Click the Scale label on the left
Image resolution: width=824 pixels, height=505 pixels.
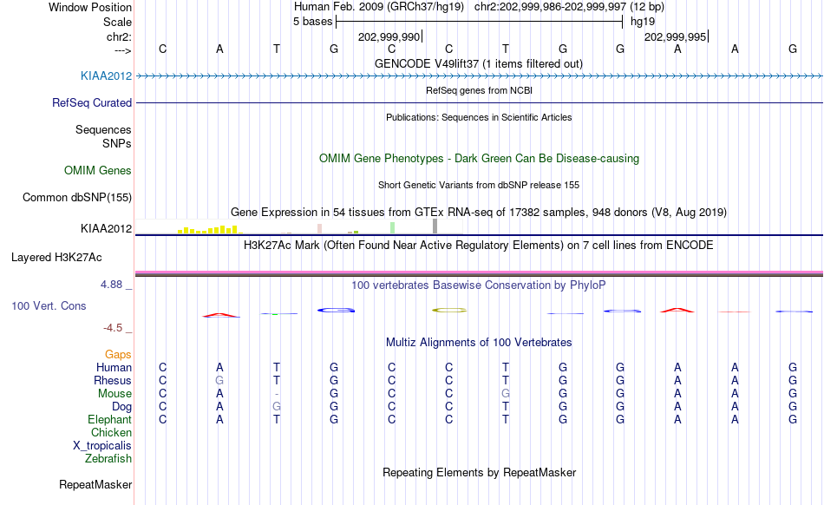click(x=117, y=22)
